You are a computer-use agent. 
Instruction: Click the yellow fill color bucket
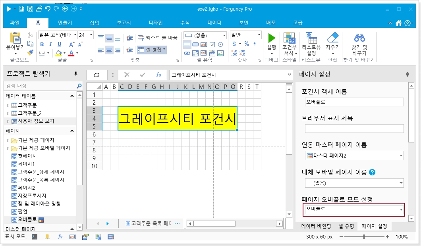[58, 52]
